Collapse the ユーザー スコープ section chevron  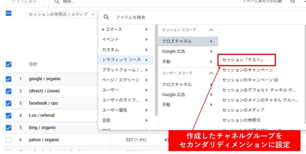211,73
